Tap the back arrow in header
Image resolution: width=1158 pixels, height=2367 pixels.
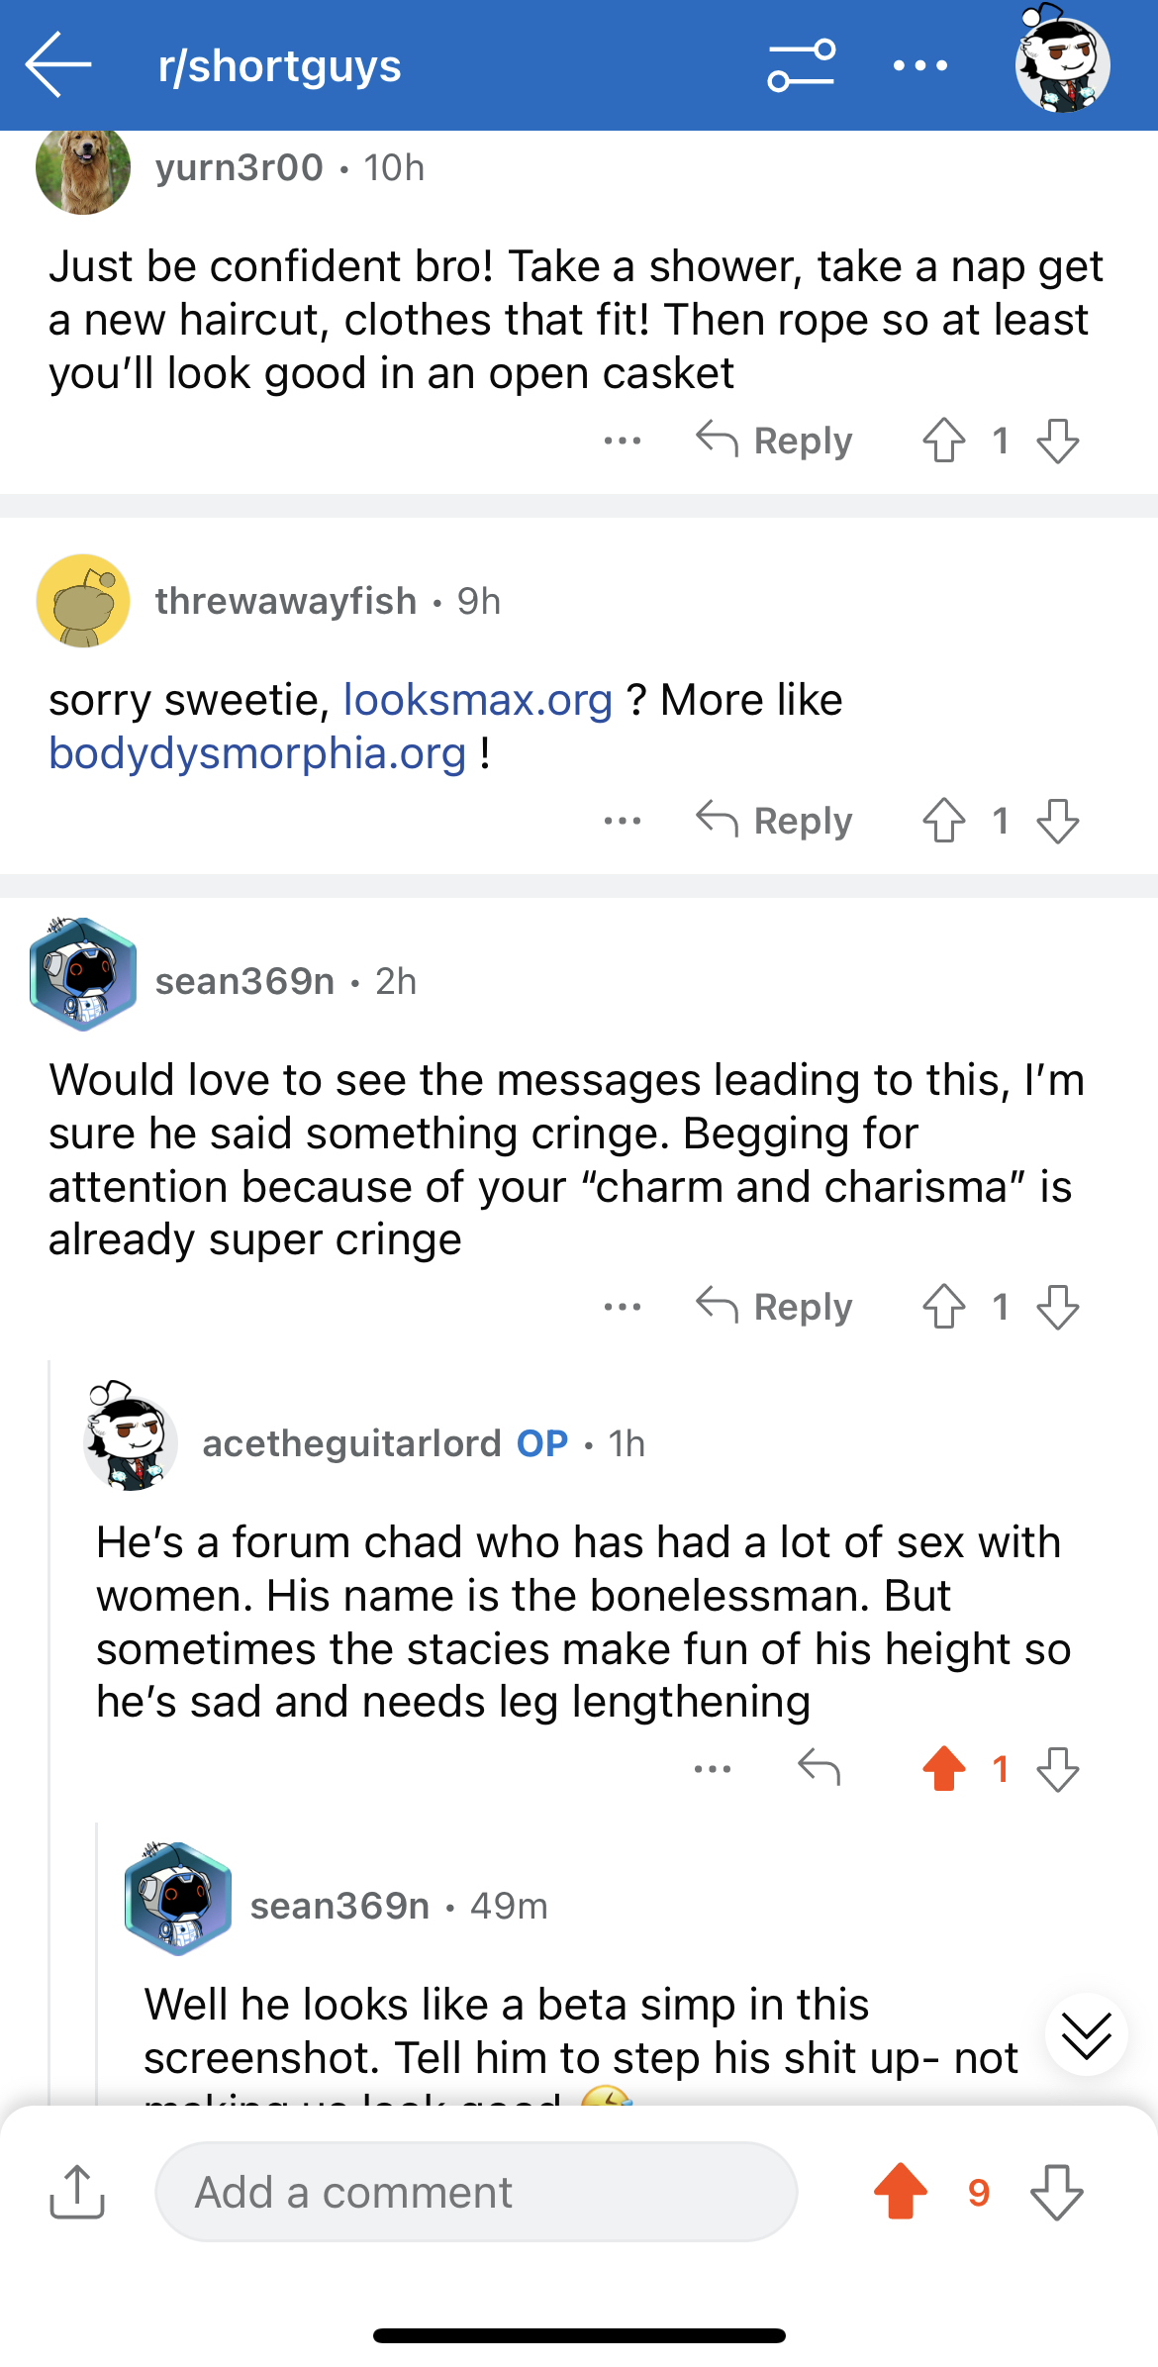[x=58, y=64]
